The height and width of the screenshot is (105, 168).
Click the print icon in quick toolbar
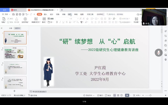tap(19, 14)
